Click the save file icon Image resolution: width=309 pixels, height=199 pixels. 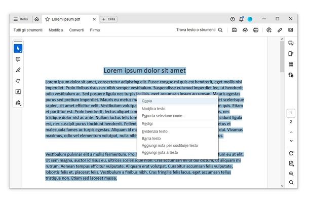(234, 30)
